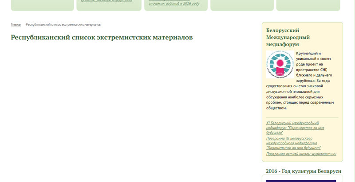The image size is (355, 182).
Task: Click the '2016 - Год культуры Беларуси' heading
Action: (304, 171)
